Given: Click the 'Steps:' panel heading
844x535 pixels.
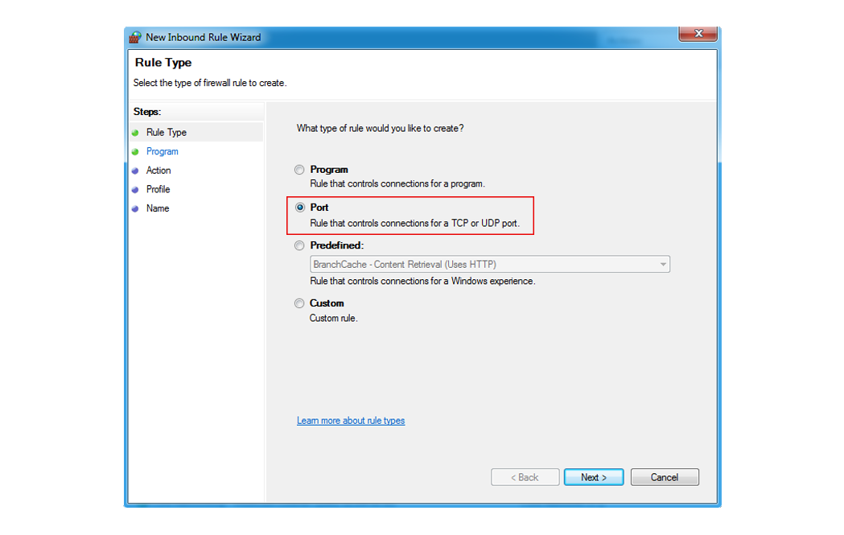Looking at the screenshot, I should click(x=147, y=112).
